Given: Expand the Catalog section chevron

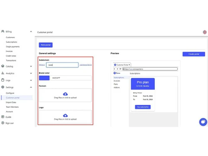Looking at the screenshot, I should pos(31,66).
